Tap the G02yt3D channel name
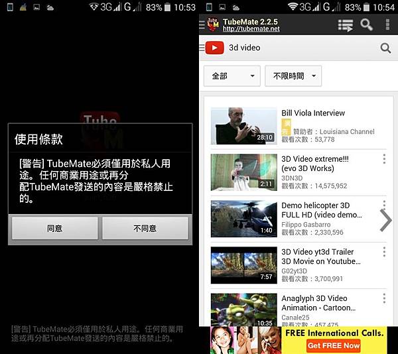 pyautogui.click(x=294, y=271)
